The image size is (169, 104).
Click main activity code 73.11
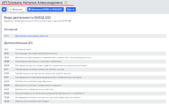(6, 36)
